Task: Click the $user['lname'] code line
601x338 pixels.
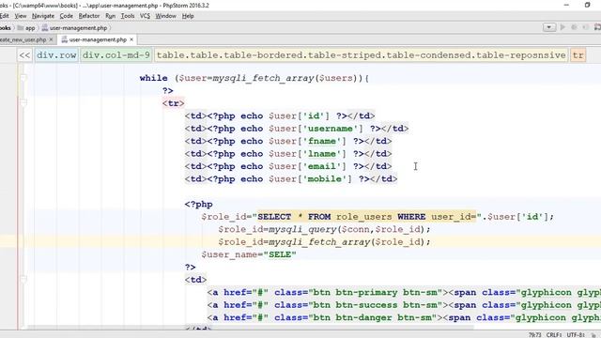Action: point(288,154)
